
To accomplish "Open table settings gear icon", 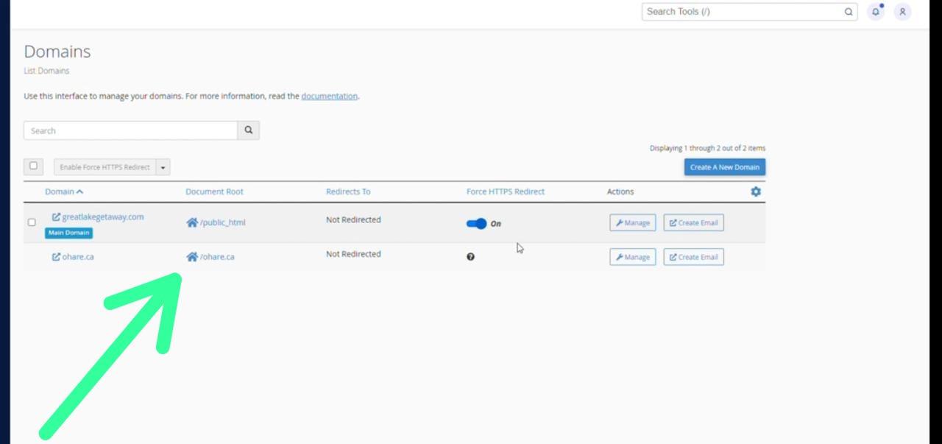I will (755, 191).
